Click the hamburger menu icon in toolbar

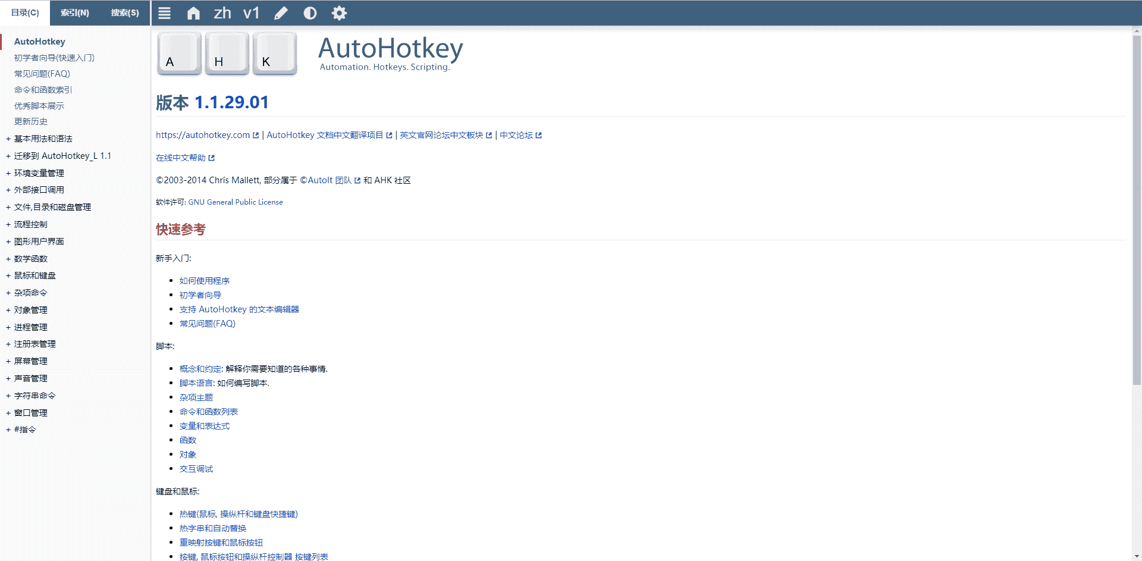(x=165, y=13)
